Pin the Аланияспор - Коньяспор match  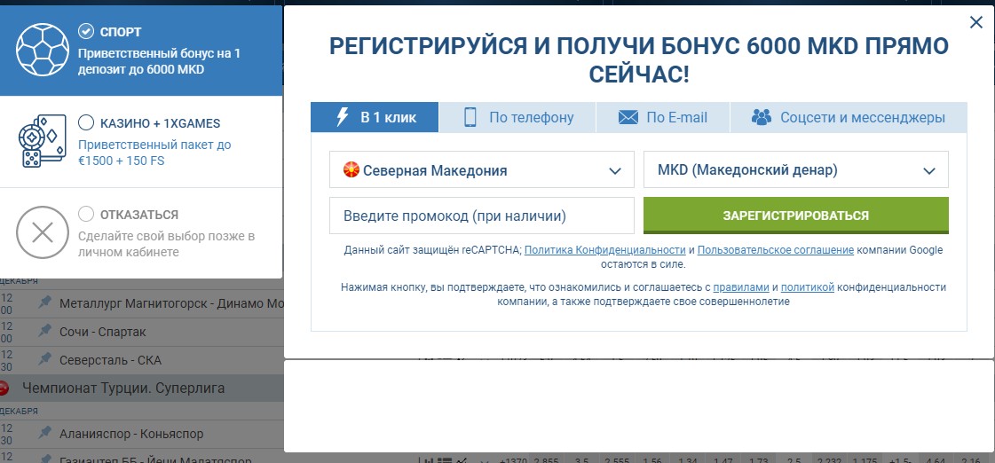point(44,434)
